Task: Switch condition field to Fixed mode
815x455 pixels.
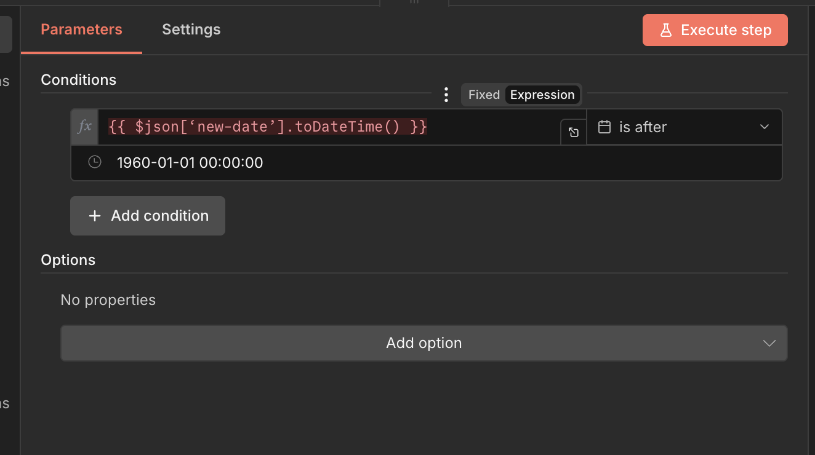Action: pos(484,95)
